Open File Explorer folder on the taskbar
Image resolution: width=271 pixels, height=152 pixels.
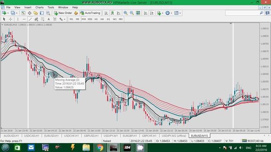coord(86,148)
